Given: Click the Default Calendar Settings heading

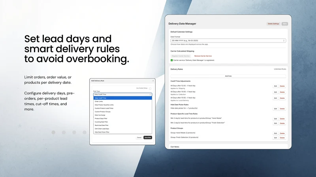Looking at the screenshot, I should tap(181, 32).
